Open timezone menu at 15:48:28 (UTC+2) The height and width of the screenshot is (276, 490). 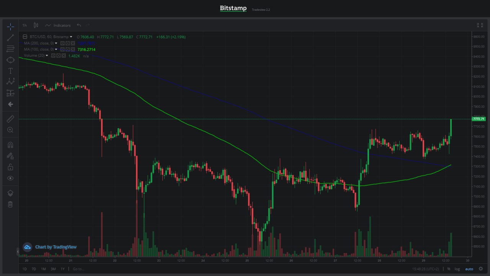point(426,269)
